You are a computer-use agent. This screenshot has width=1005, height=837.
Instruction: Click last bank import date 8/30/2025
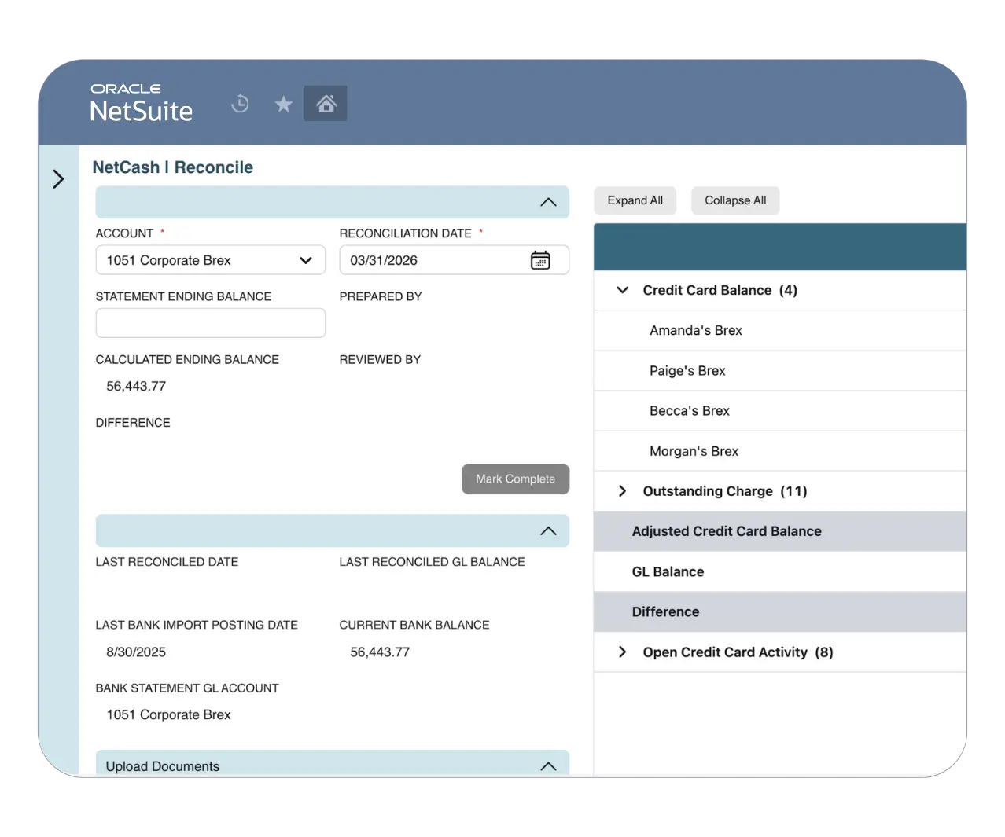[136, 652]
